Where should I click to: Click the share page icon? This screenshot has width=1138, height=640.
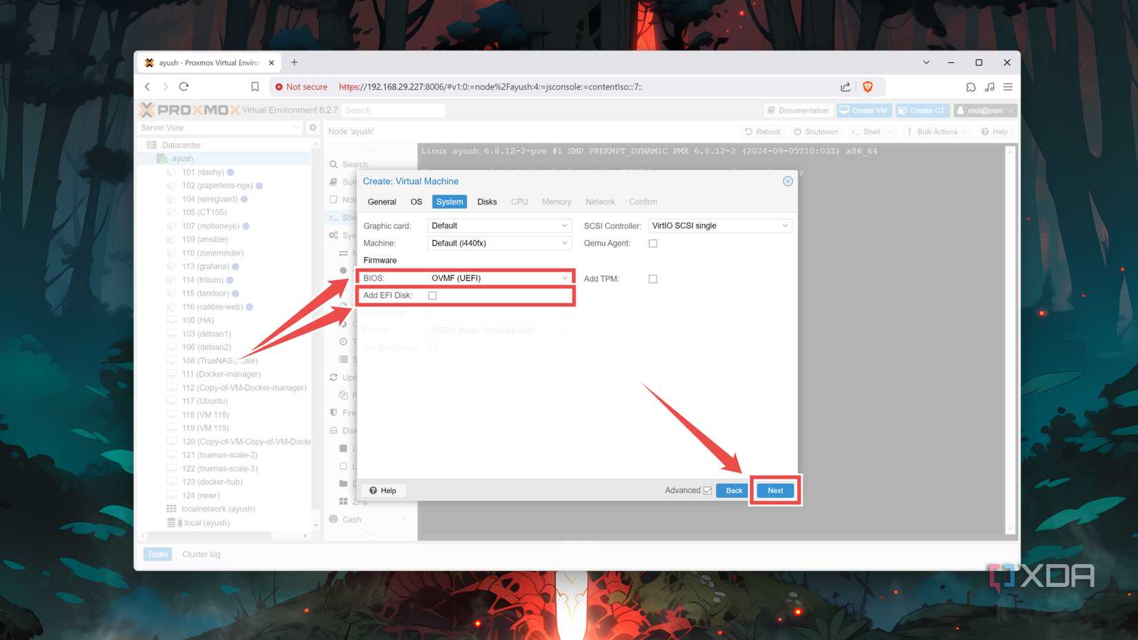[x=846, y=87]
